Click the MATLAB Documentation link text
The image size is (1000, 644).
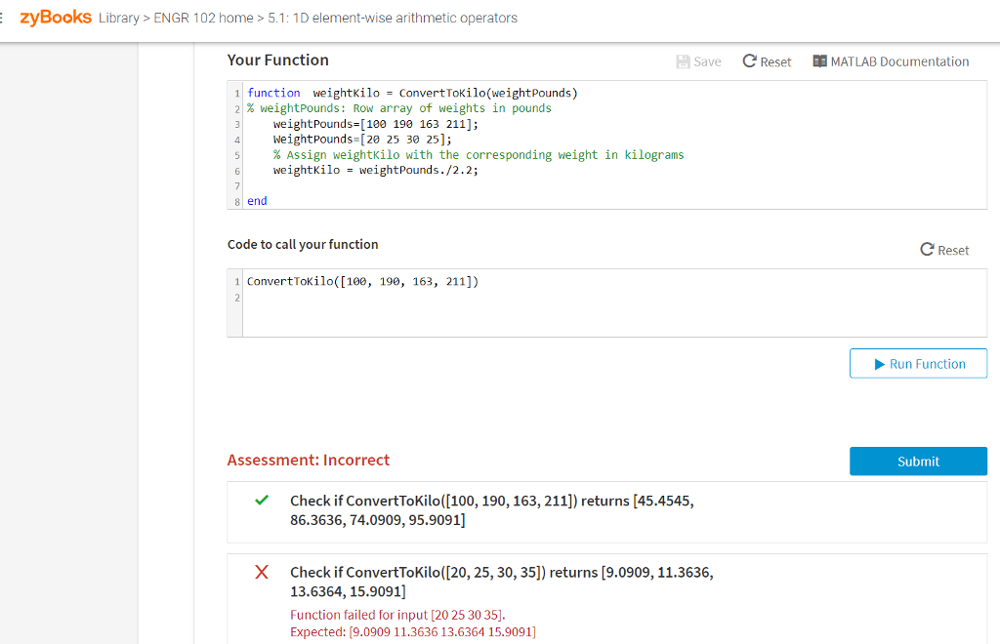click(x=900, y=61)
